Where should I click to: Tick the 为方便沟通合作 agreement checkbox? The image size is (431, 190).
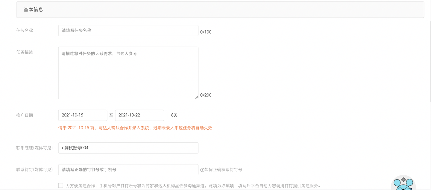61,186
